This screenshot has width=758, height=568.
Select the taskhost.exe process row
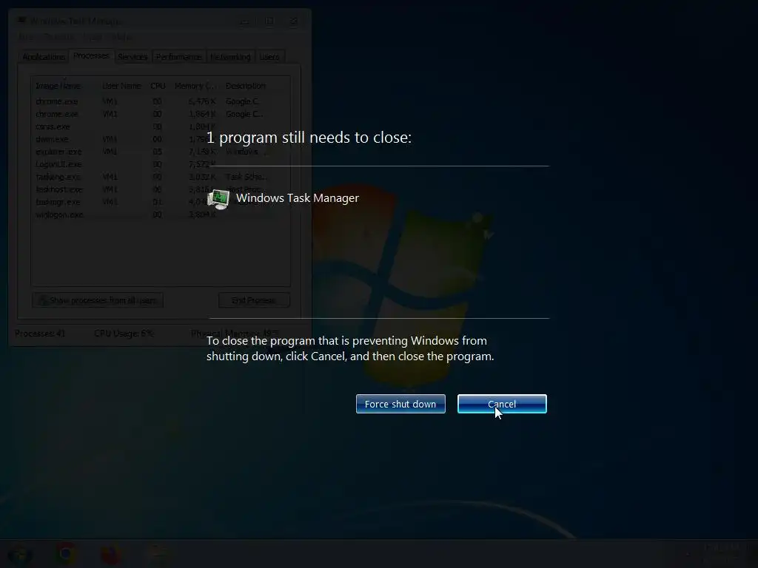[161, 189]
